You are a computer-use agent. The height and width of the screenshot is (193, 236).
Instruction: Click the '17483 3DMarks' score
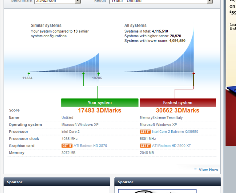(x=99, y=111)
